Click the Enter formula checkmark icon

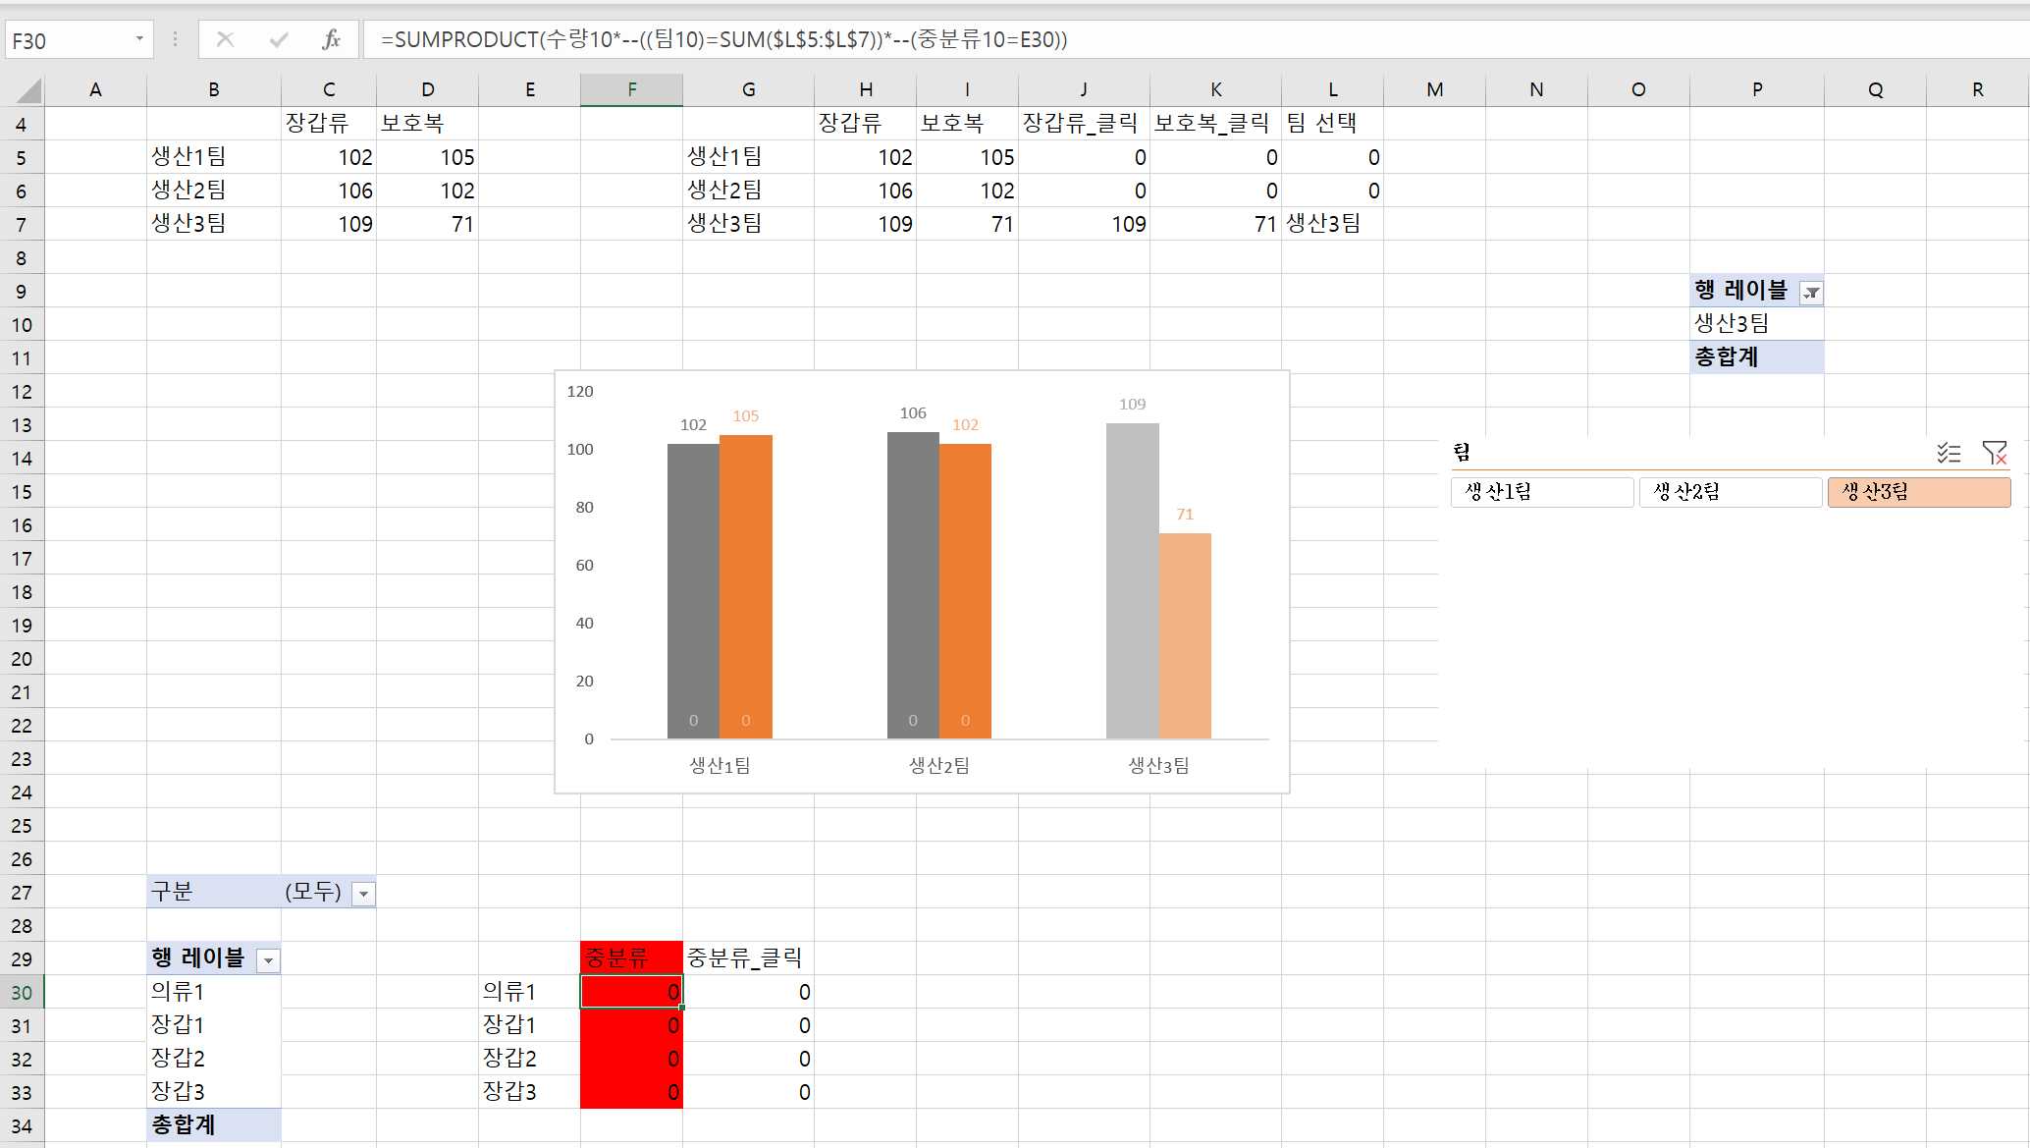point(279,39)
